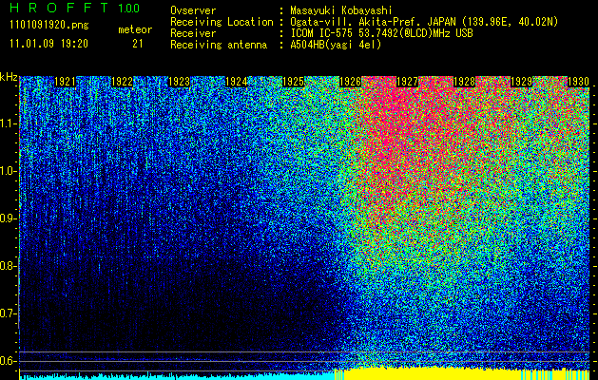Image resolution: width=598 pixels, height=380 pixels.
Task: Click the 1.0 frequency axis label
Action: tap(9, 171)
